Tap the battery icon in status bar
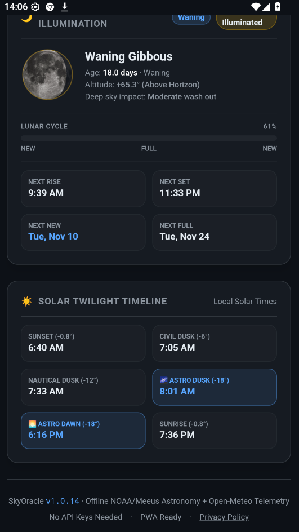Viewport: 299px width, 532px height. 277,6
